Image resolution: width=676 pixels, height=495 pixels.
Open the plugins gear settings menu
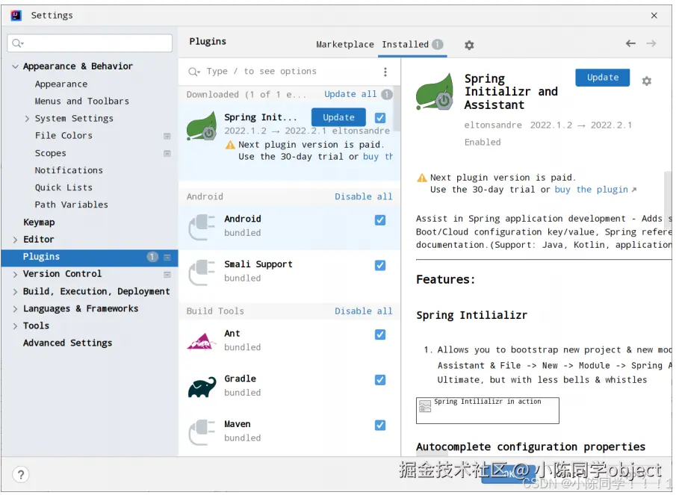(469, 45)
